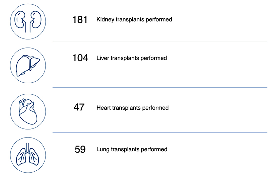Click the divider line above the lung row
The width and height of the screenshot is (268, 178).
click(160, 132)
